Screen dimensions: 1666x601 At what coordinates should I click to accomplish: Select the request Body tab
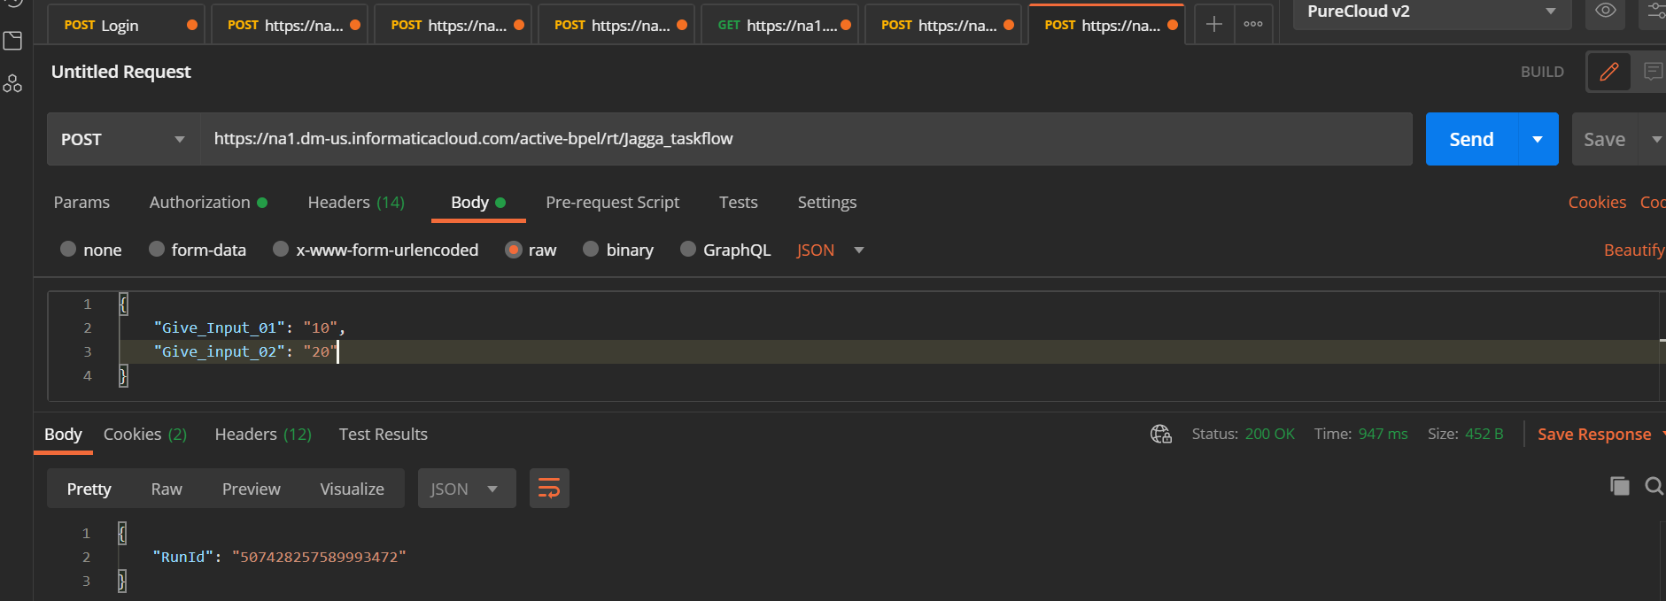478,203
